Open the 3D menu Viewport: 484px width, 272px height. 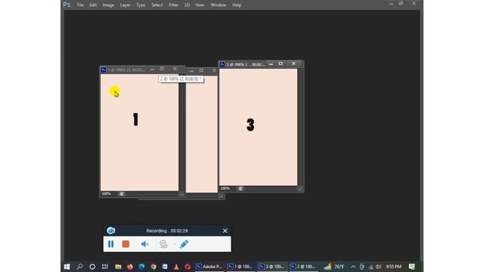coord(187,5)
